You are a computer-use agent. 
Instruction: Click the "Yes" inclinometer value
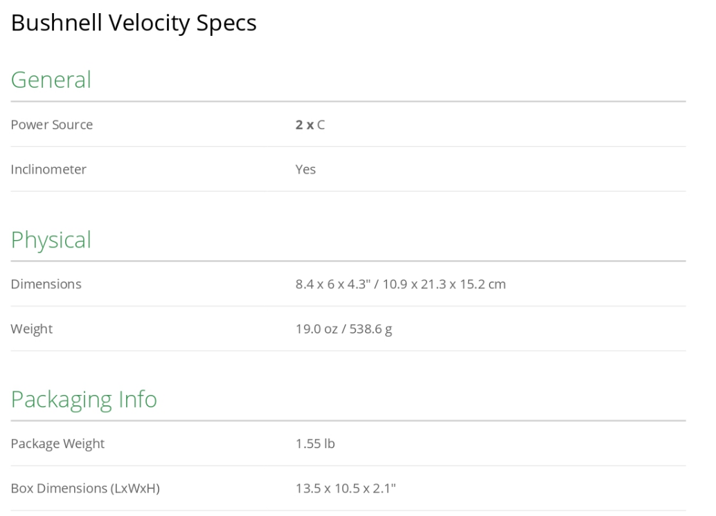(x=305, y=169)
